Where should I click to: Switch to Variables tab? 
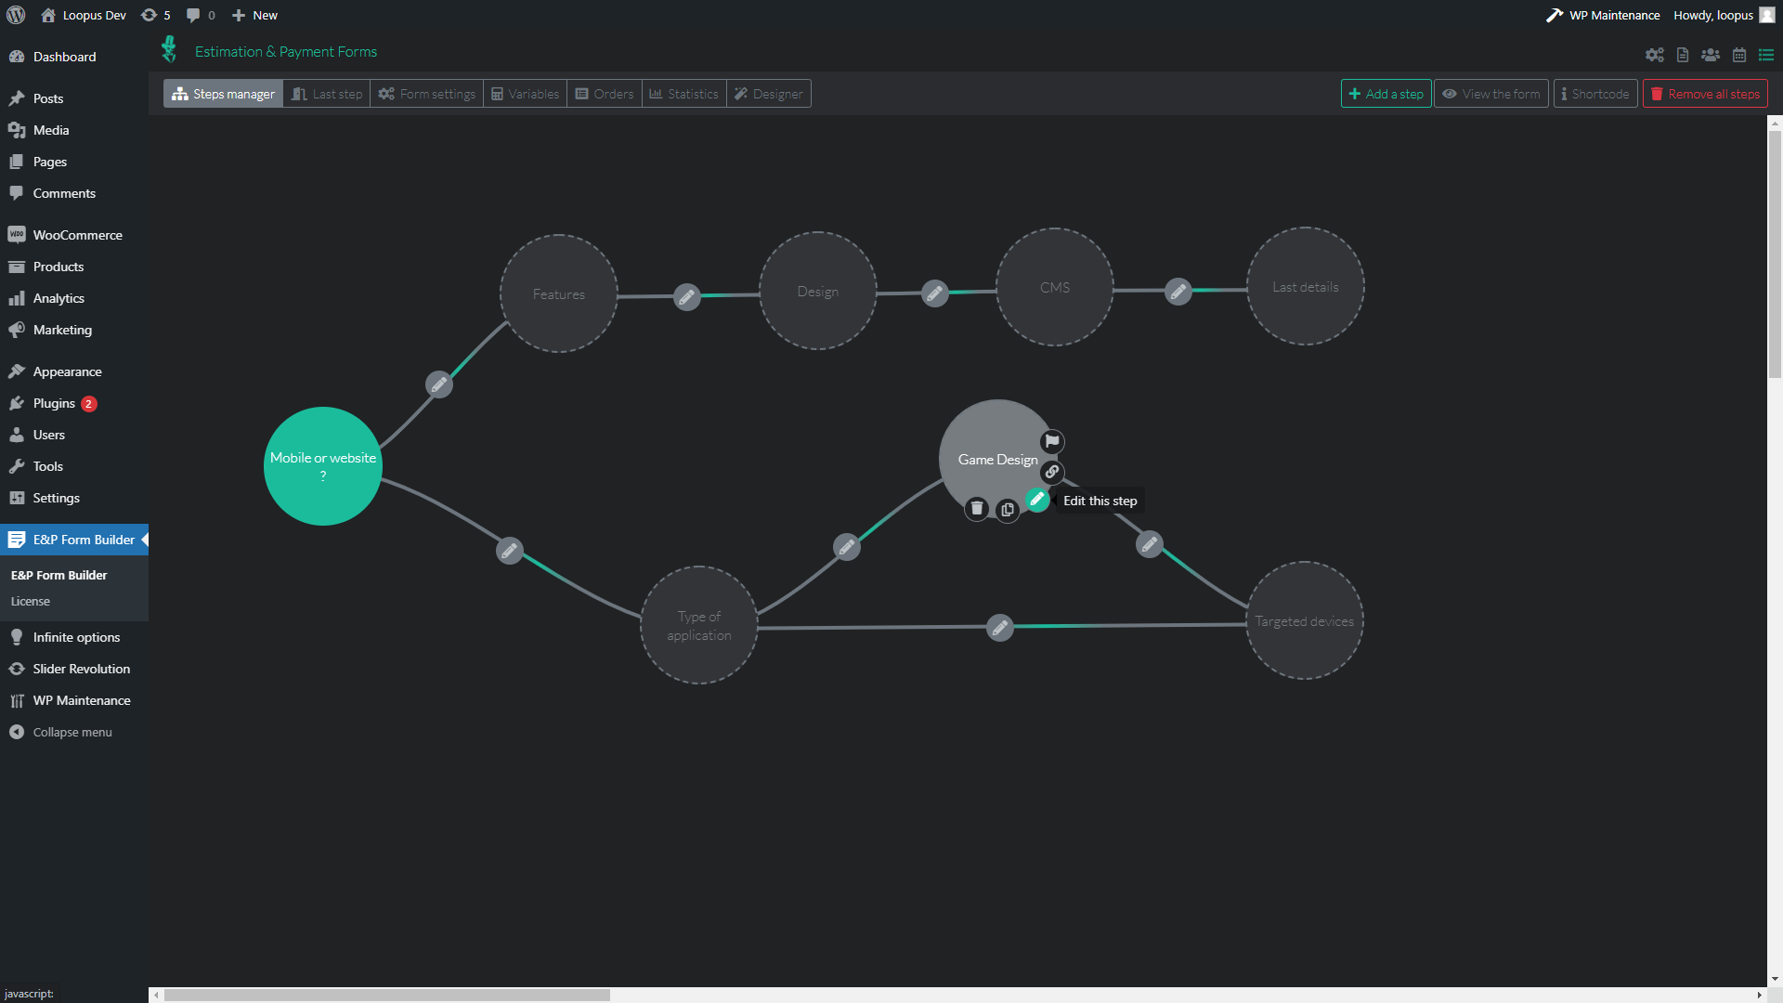pyautogui.click(x=524, y=93)
